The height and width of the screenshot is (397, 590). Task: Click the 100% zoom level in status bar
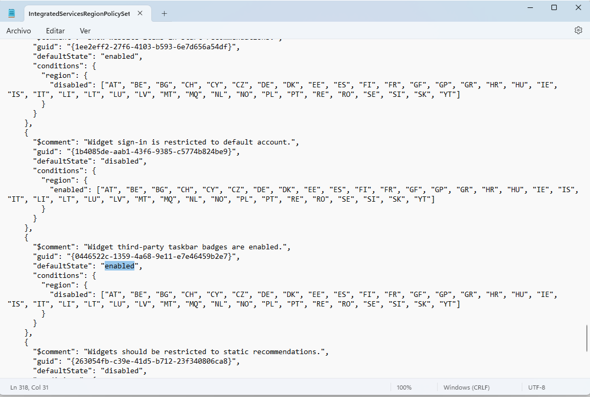[404, 387]
